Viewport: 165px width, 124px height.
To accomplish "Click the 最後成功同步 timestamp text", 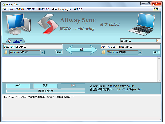I will point(112,86).
